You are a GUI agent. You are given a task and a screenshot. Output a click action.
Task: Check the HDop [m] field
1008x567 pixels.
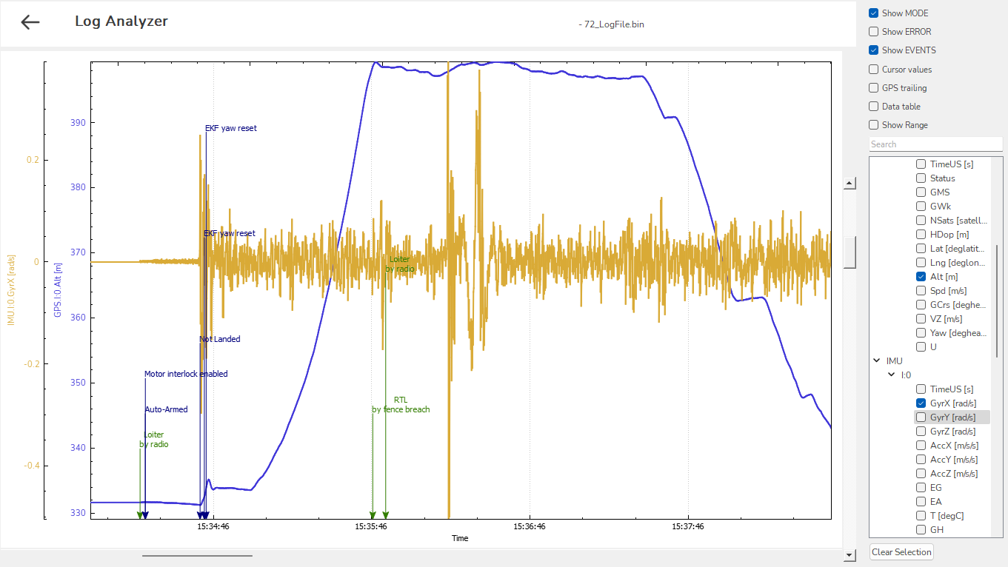pyautogui.click(x=921, y=235)
